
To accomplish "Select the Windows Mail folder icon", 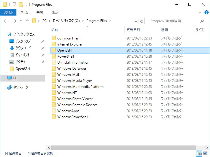I will click(54, 75).
